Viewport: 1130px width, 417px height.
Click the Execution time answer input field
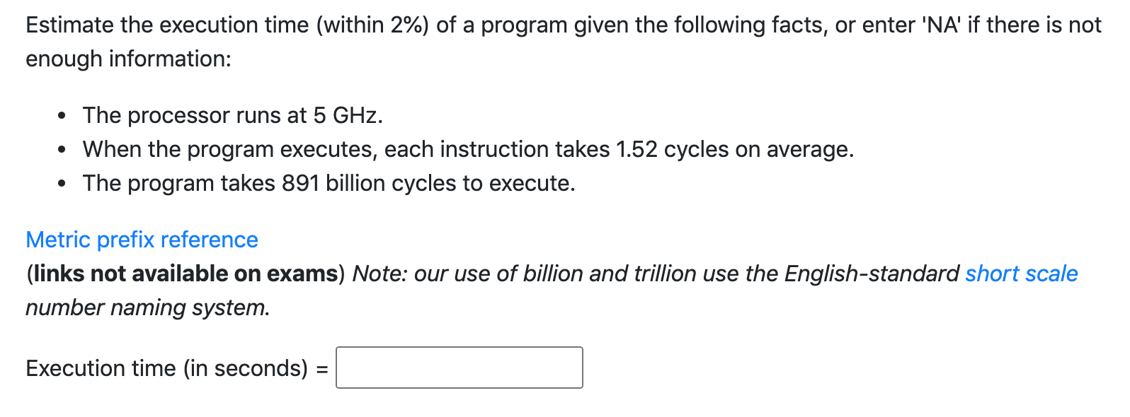click(459, 368)
